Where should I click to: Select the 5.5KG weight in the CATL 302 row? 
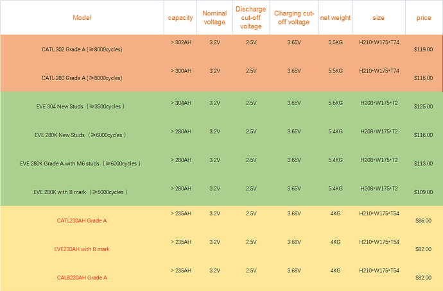click(335, 42)
